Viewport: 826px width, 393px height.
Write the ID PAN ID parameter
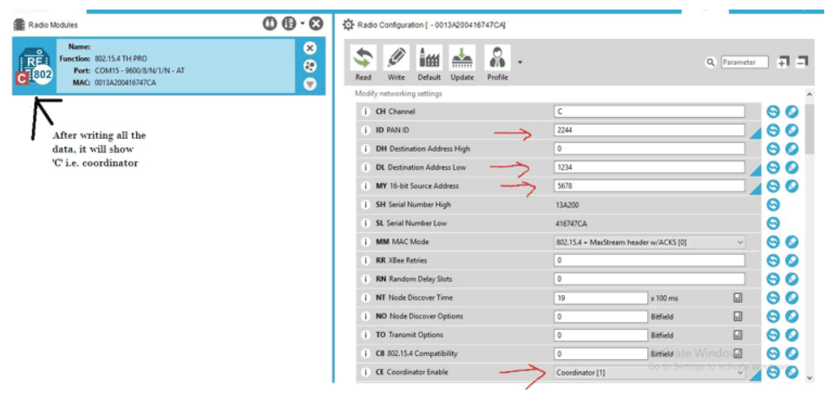pos(791,130)
